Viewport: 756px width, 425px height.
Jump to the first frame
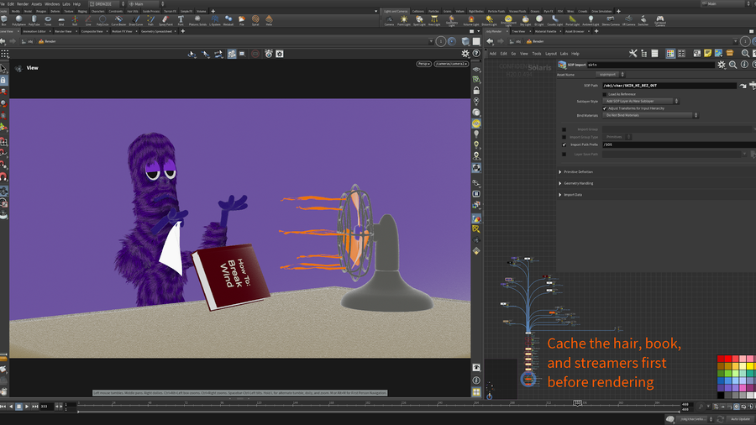3,407
